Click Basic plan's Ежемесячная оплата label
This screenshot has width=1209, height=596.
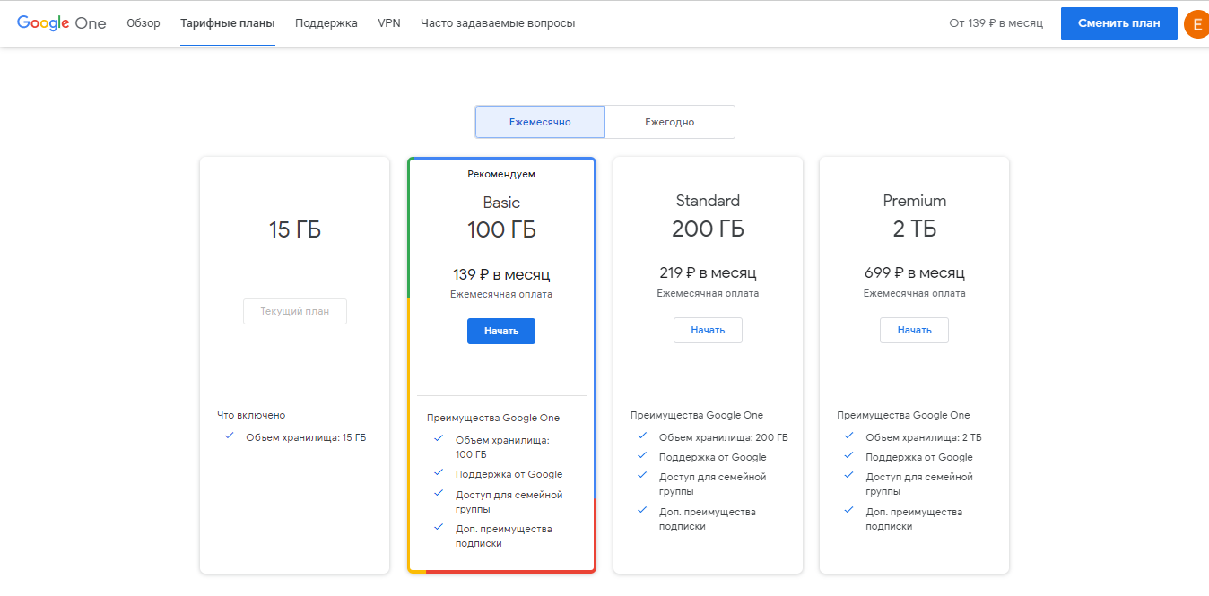[501, 294]
